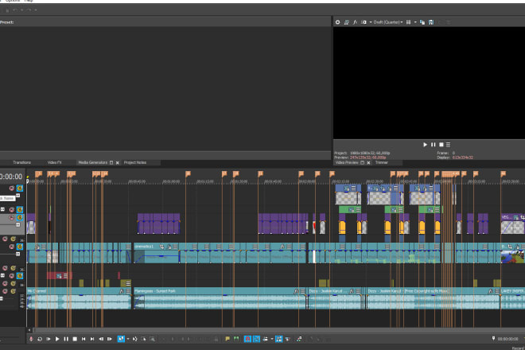Save snapshot of the preview frame
The width and height of the screenshot is (525, 350).
430,22
